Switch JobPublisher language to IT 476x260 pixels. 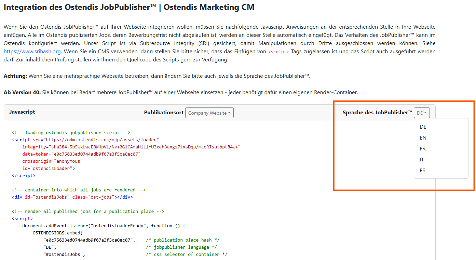pos(422,160)
